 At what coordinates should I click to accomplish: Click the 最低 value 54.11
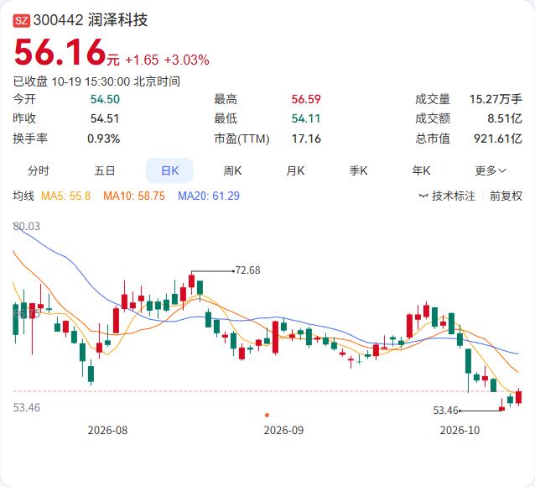pos(306,118)
